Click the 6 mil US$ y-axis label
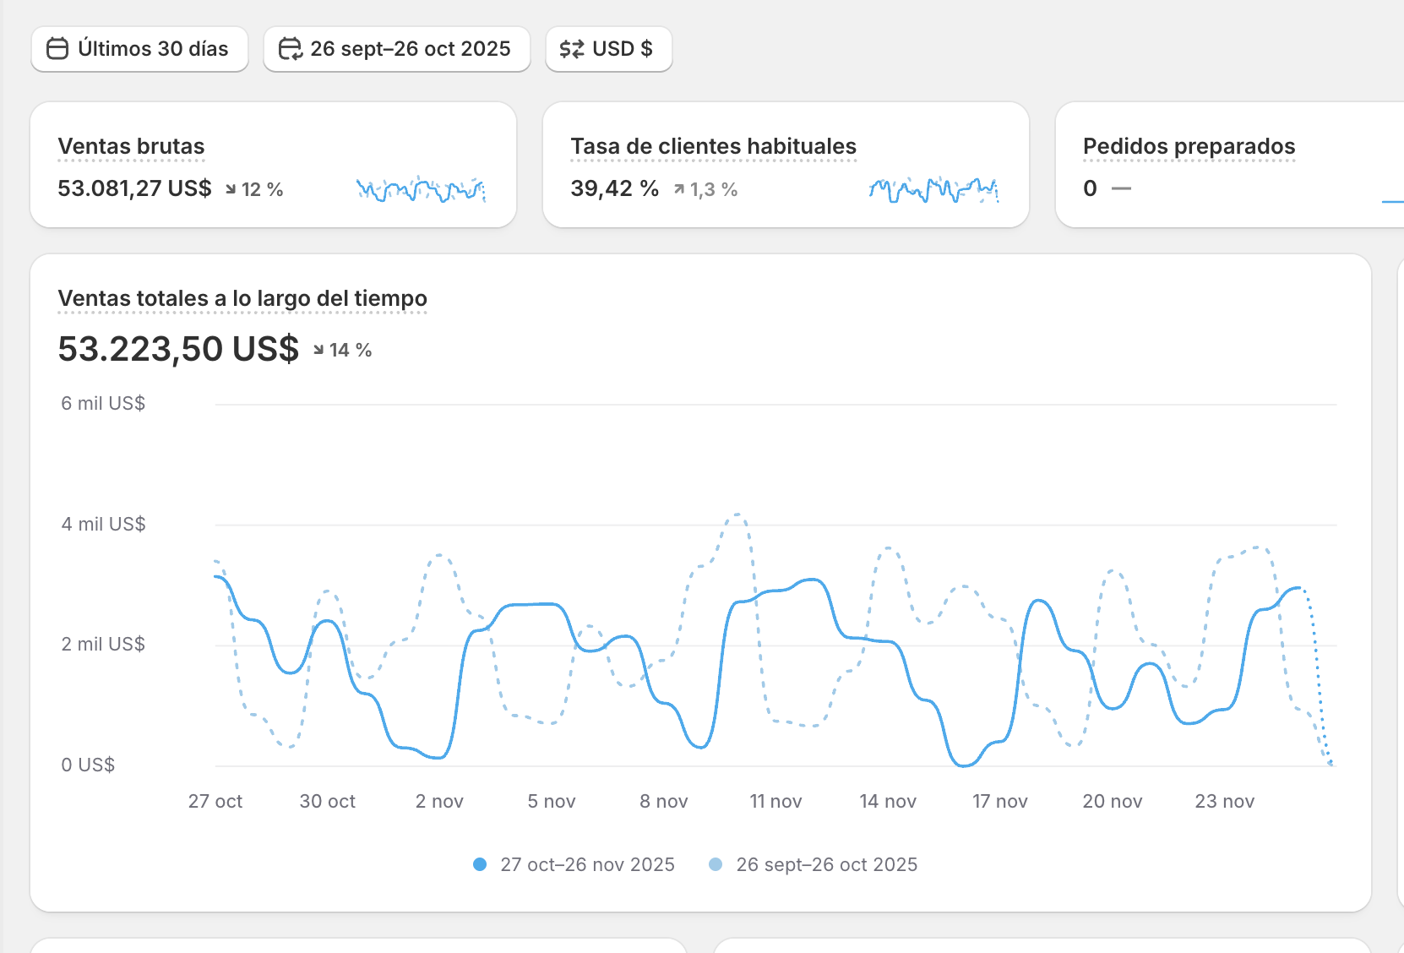1404x953 pixels. coord(103,403)
